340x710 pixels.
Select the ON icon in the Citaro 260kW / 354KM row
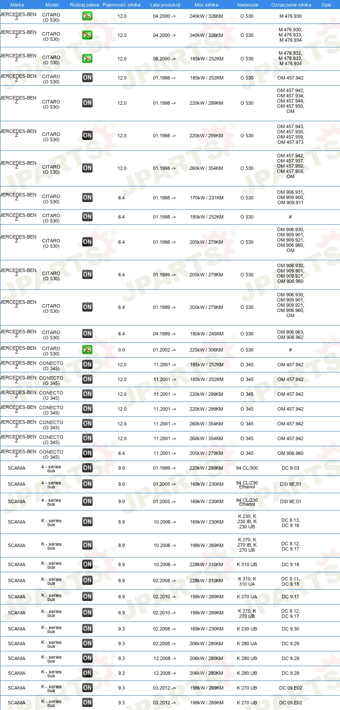[x=87, y=168]
